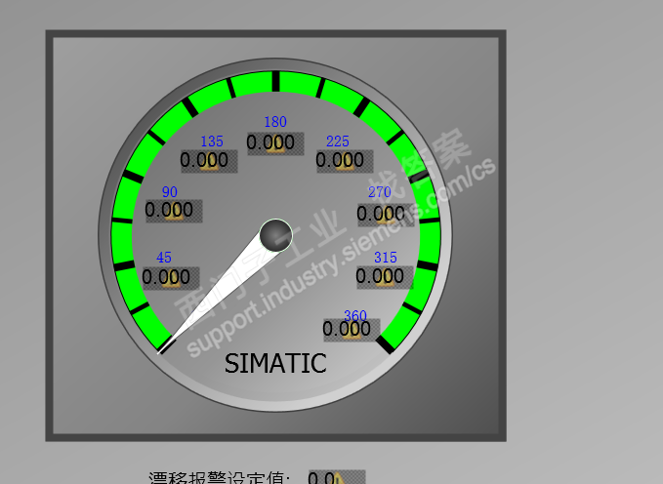Viewport: 663px width, 484px height.
Task: Click the 0.000 field under label 180
Action: click(275, 143)
